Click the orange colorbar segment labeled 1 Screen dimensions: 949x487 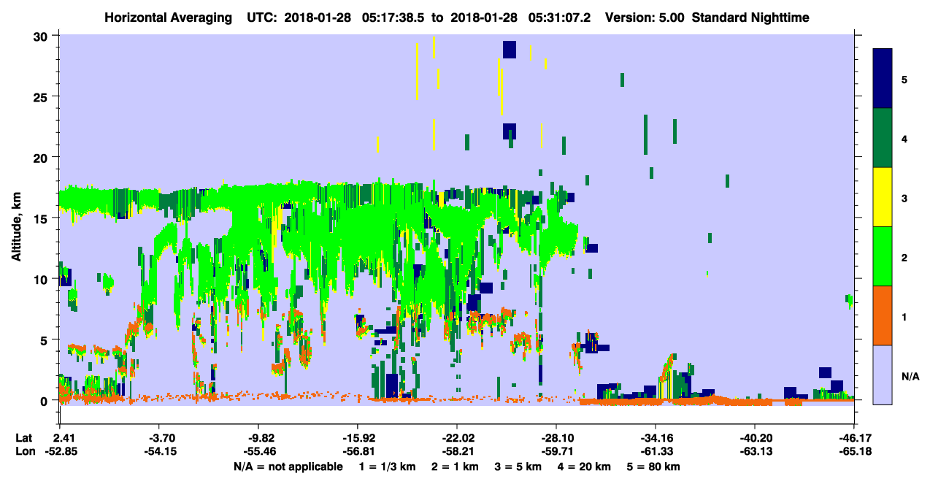883,315
